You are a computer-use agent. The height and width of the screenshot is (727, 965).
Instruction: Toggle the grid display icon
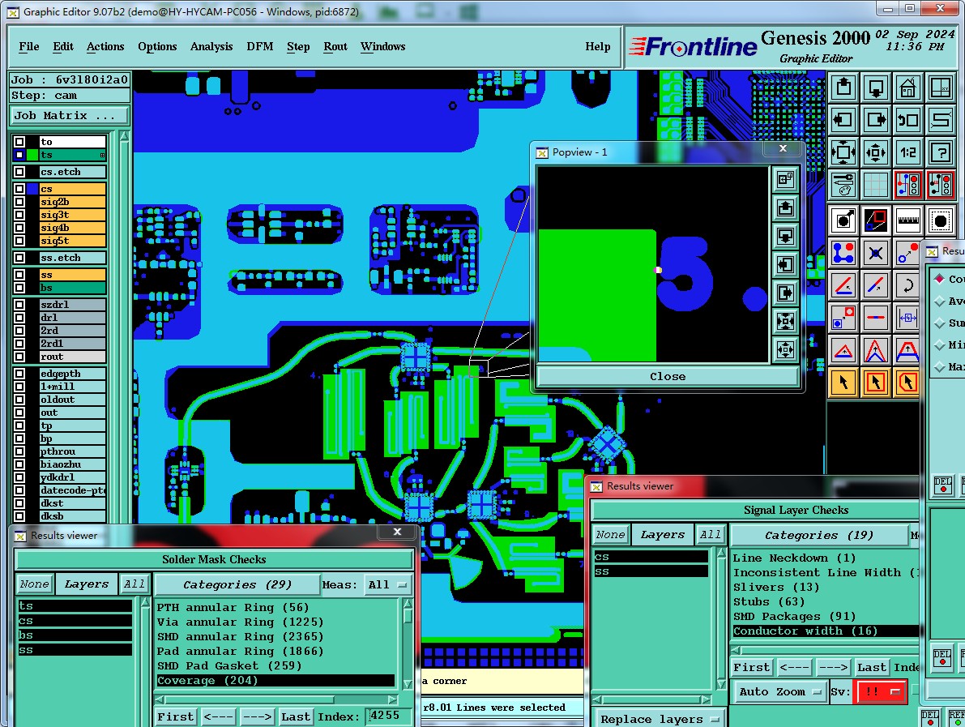point(876,184)
